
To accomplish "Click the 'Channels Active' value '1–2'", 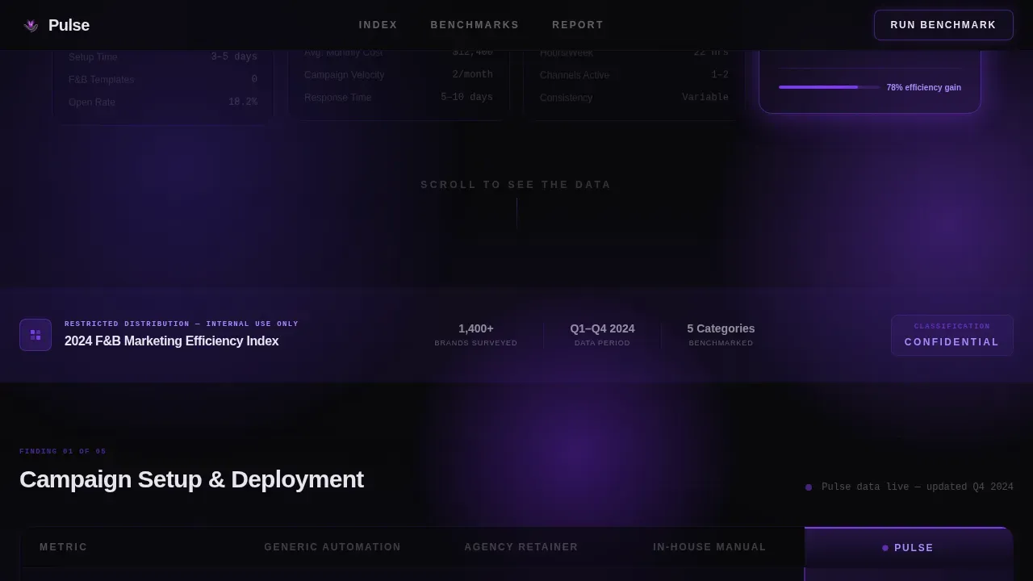I will [720, 75].
